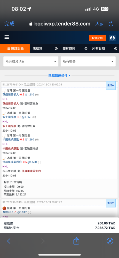Image resolution: width=119 pixels, height=258 pixels.
Task: Tap 預期盈利: 3,122.27 line
Action: pyautogui.click(x=15, y=195)
